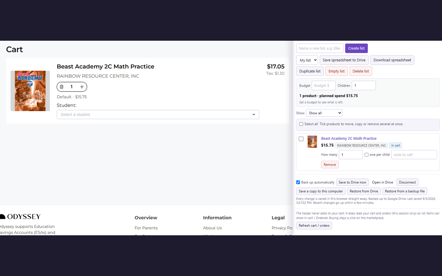The width and height of the screenshot is (442, 276).
Task: Click the Duplicate list button
Action: coord(310,71)
